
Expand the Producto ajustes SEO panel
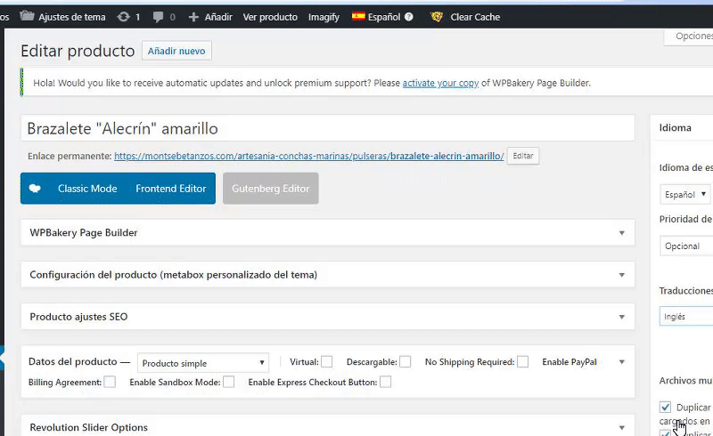coord(622,317)
